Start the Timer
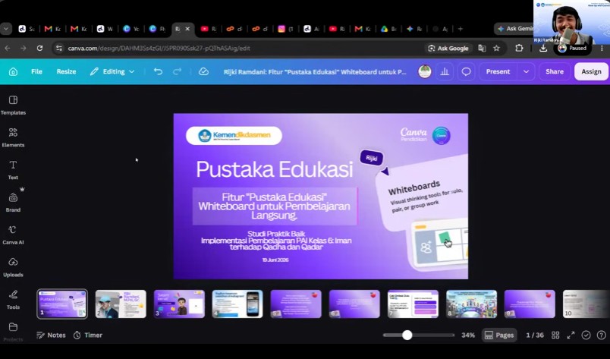This screenshot has width=610, height=359. coord(88,335)
